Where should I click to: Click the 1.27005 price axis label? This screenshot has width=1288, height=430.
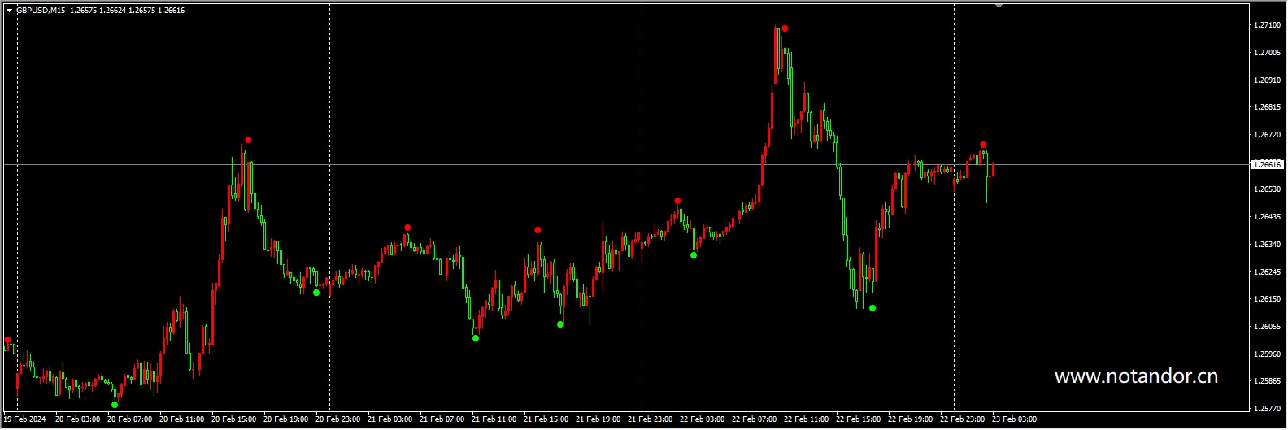(1267, 53)
